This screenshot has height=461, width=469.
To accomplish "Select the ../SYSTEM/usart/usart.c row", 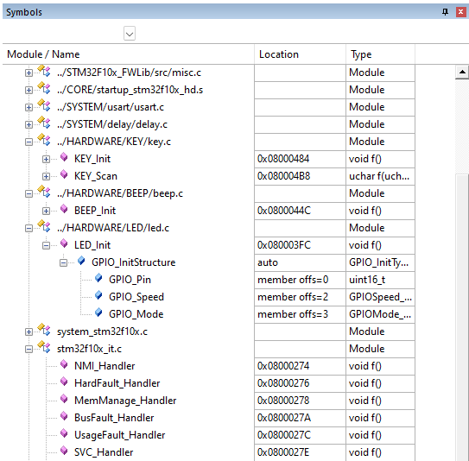I will 209,107.
